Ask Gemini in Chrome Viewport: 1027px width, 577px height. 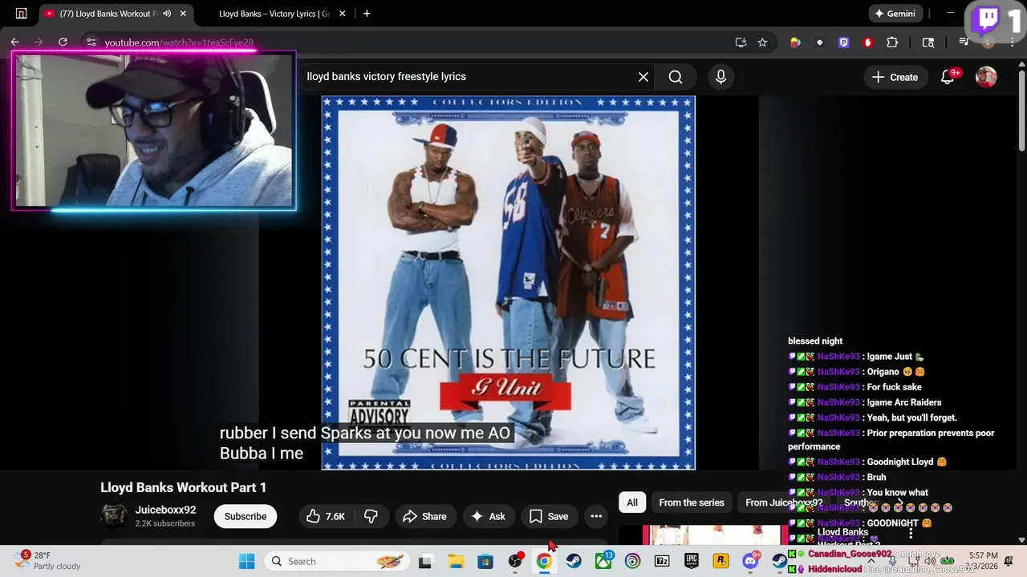point(895,14)
